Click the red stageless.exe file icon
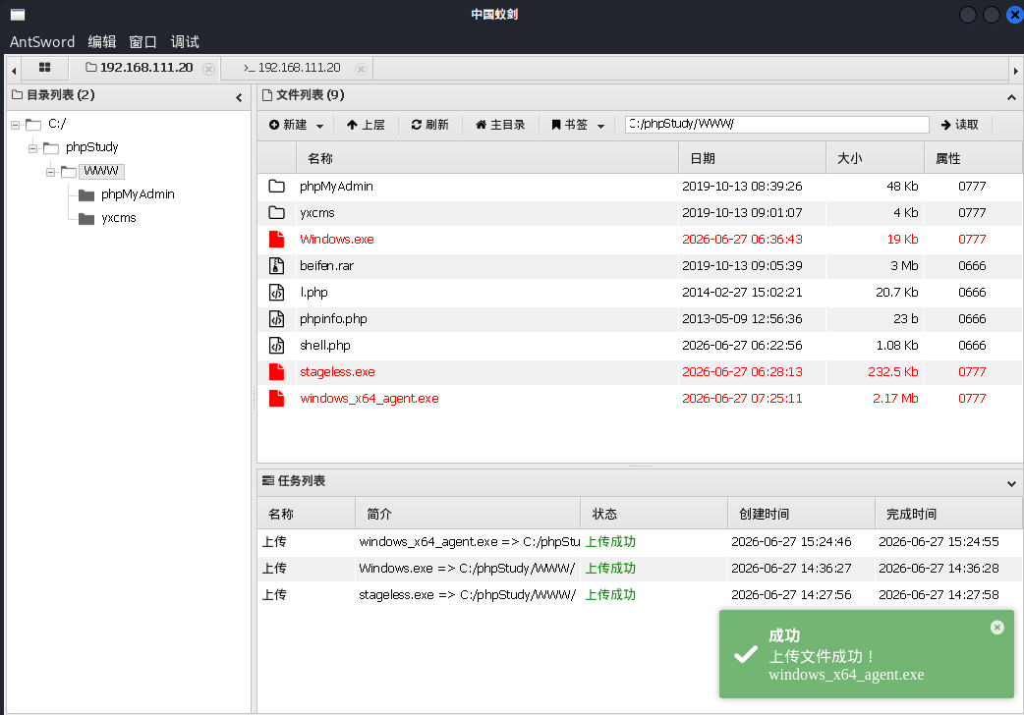 pyautogui.click(x=277, y=371)
